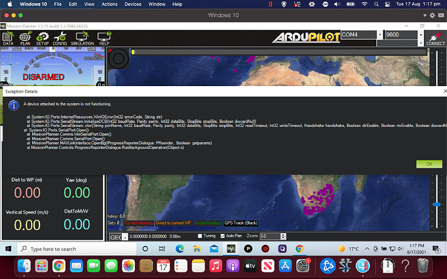
Task: Click OK to dismiss exception dialog
Action: pyautogui.click(x=428, y=164)
